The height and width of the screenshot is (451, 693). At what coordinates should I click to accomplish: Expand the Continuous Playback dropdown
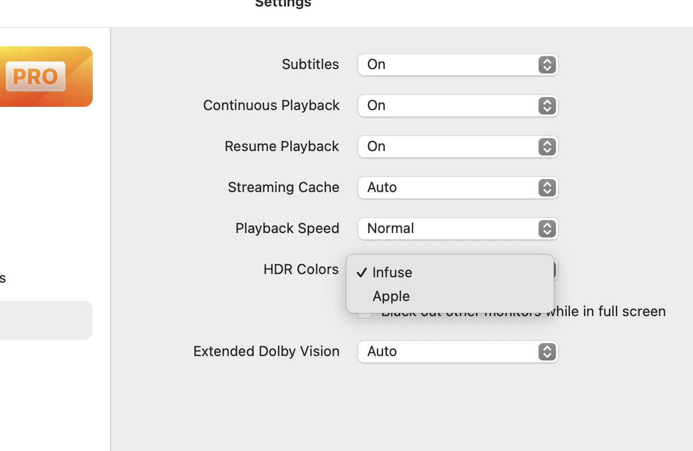[458, 106]
